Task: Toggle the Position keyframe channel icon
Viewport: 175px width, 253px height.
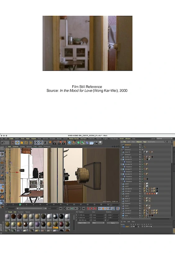Action: tap(100, 209)
